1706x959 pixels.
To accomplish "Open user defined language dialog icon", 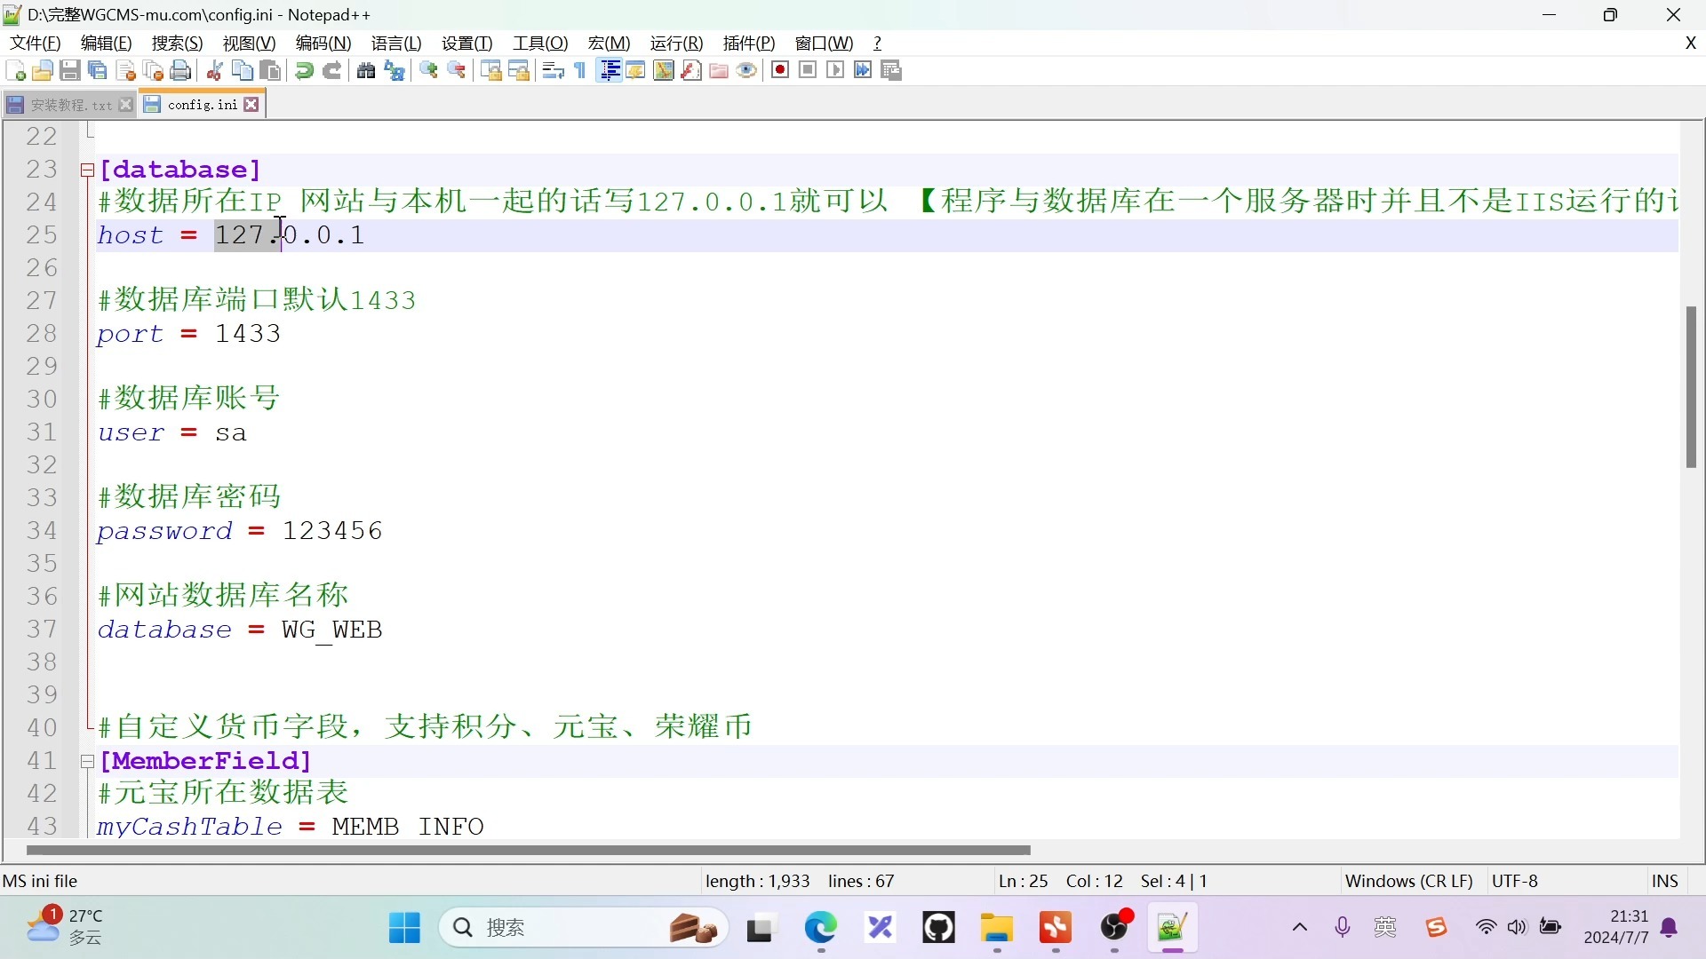I will [x=636, y=71].
